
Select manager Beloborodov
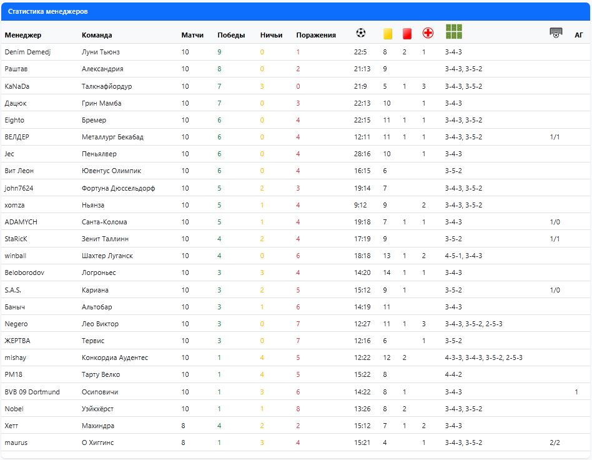pyautogui.click(x=24, y=272)
